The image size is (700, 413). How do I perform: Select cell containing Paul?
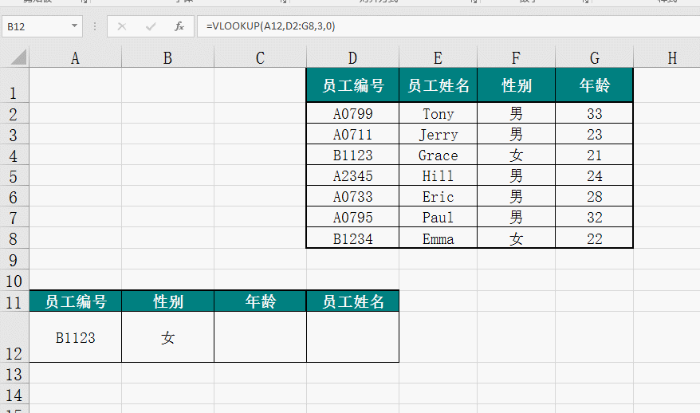pos(438,217)
